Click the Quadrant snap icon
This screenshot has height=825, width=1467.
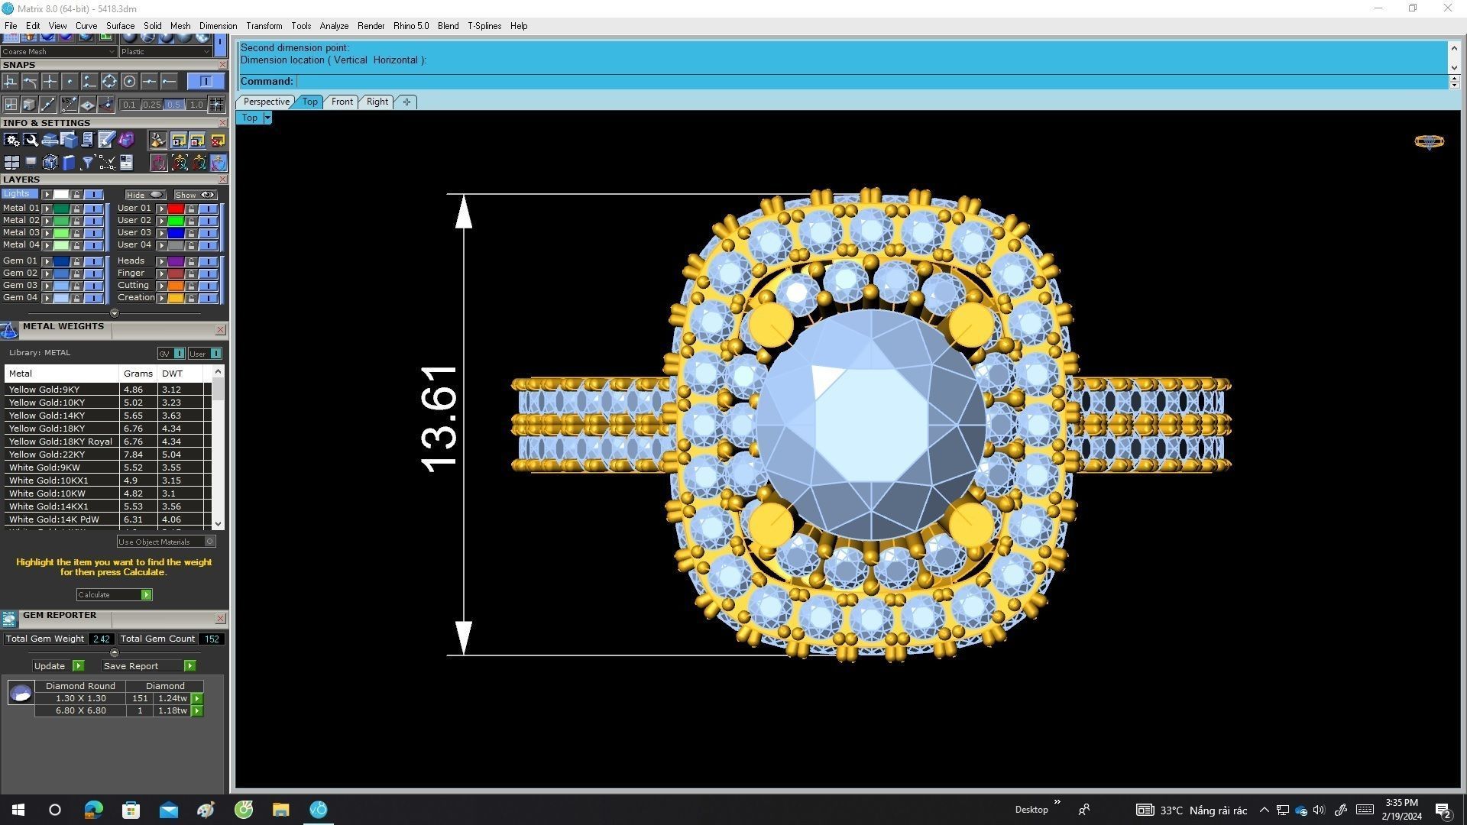(x=109, y=81)
